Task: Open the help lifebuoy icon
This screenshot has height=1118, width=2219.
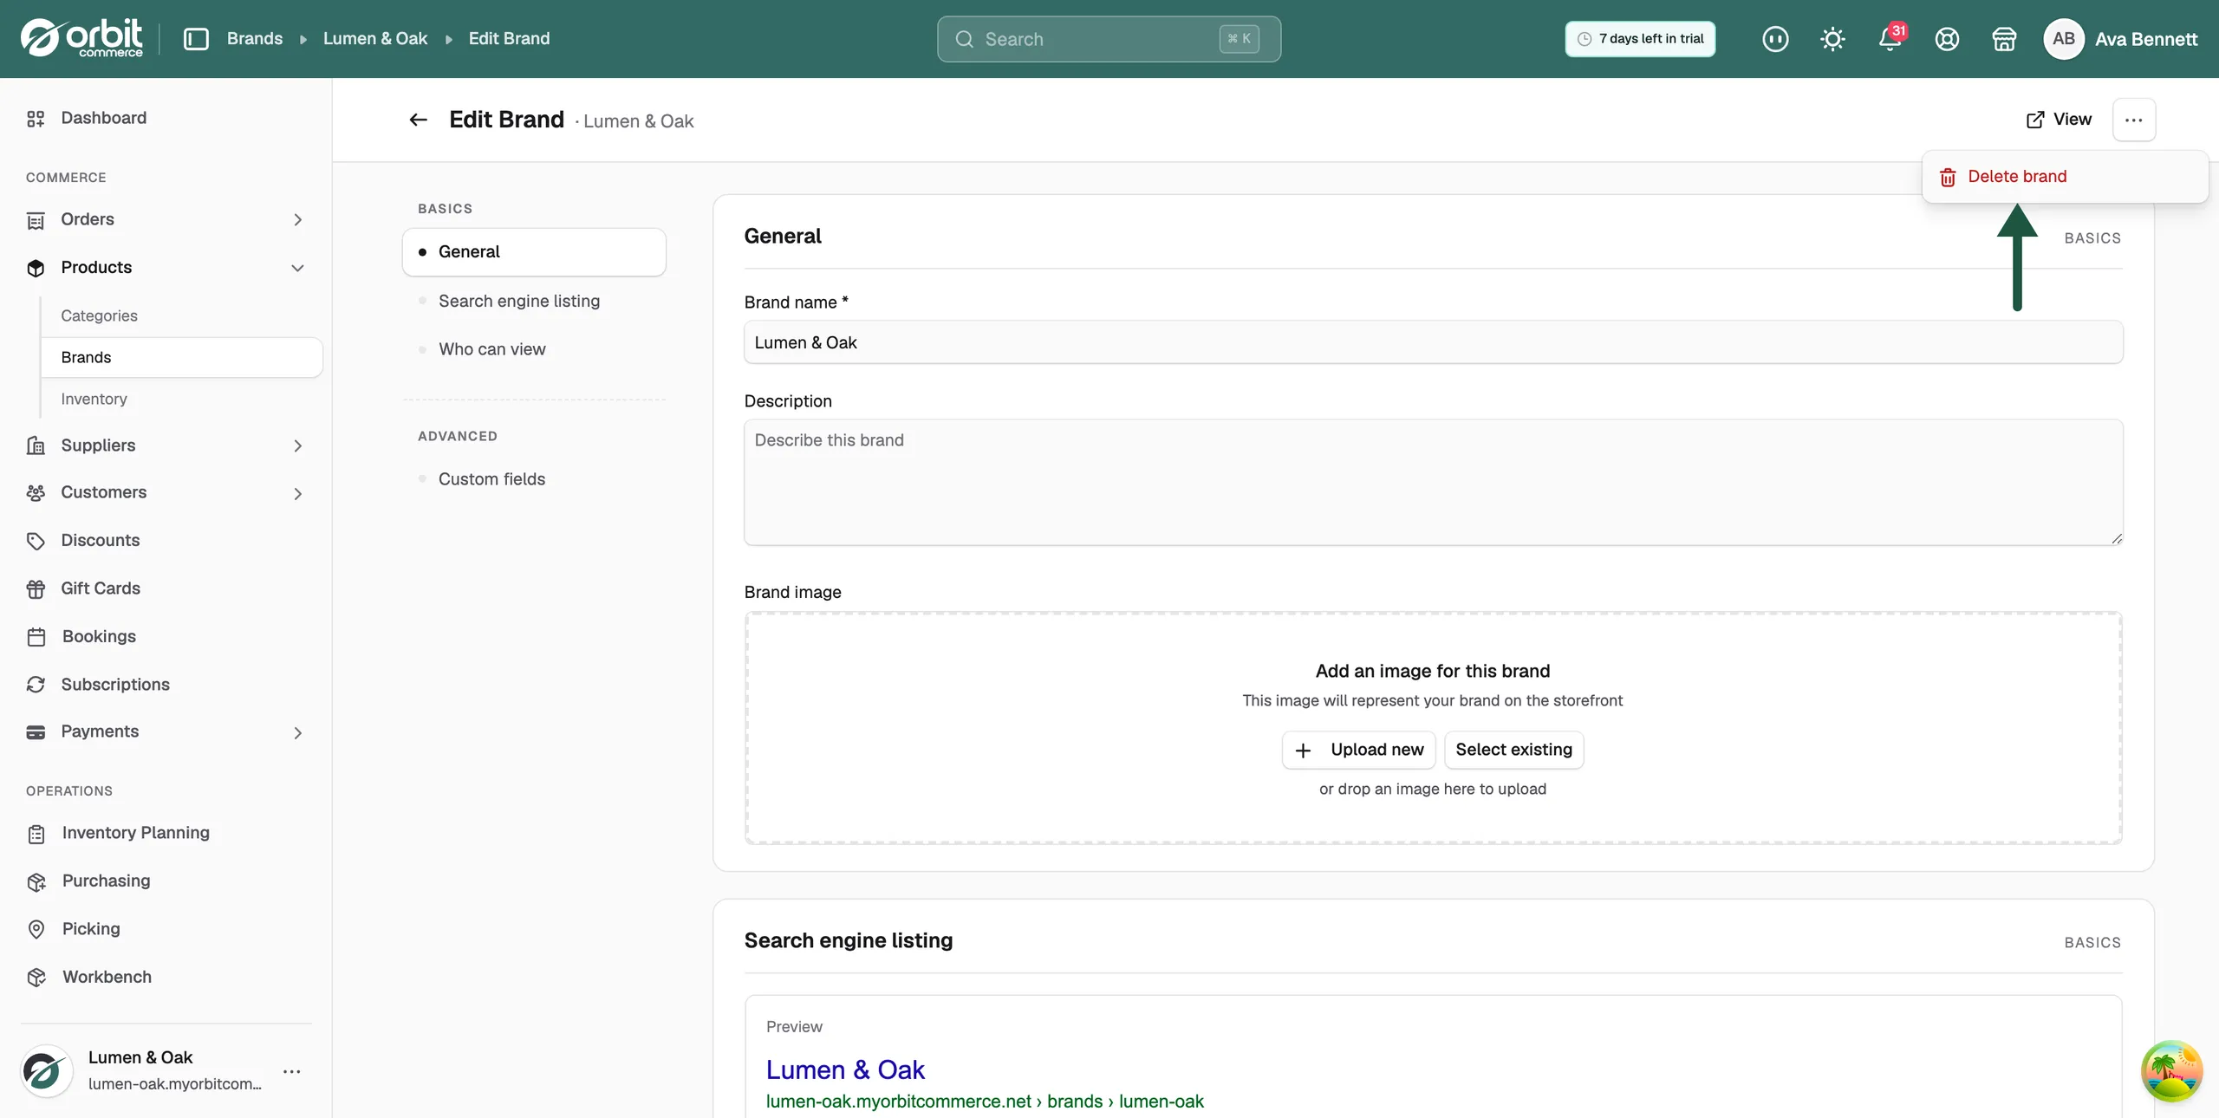Action: (1947, 39)
